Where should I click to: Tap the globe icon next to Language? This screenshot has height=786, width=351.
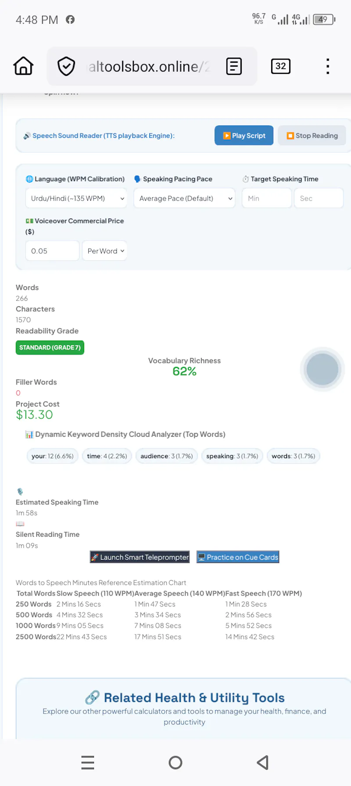click(29, 179)
